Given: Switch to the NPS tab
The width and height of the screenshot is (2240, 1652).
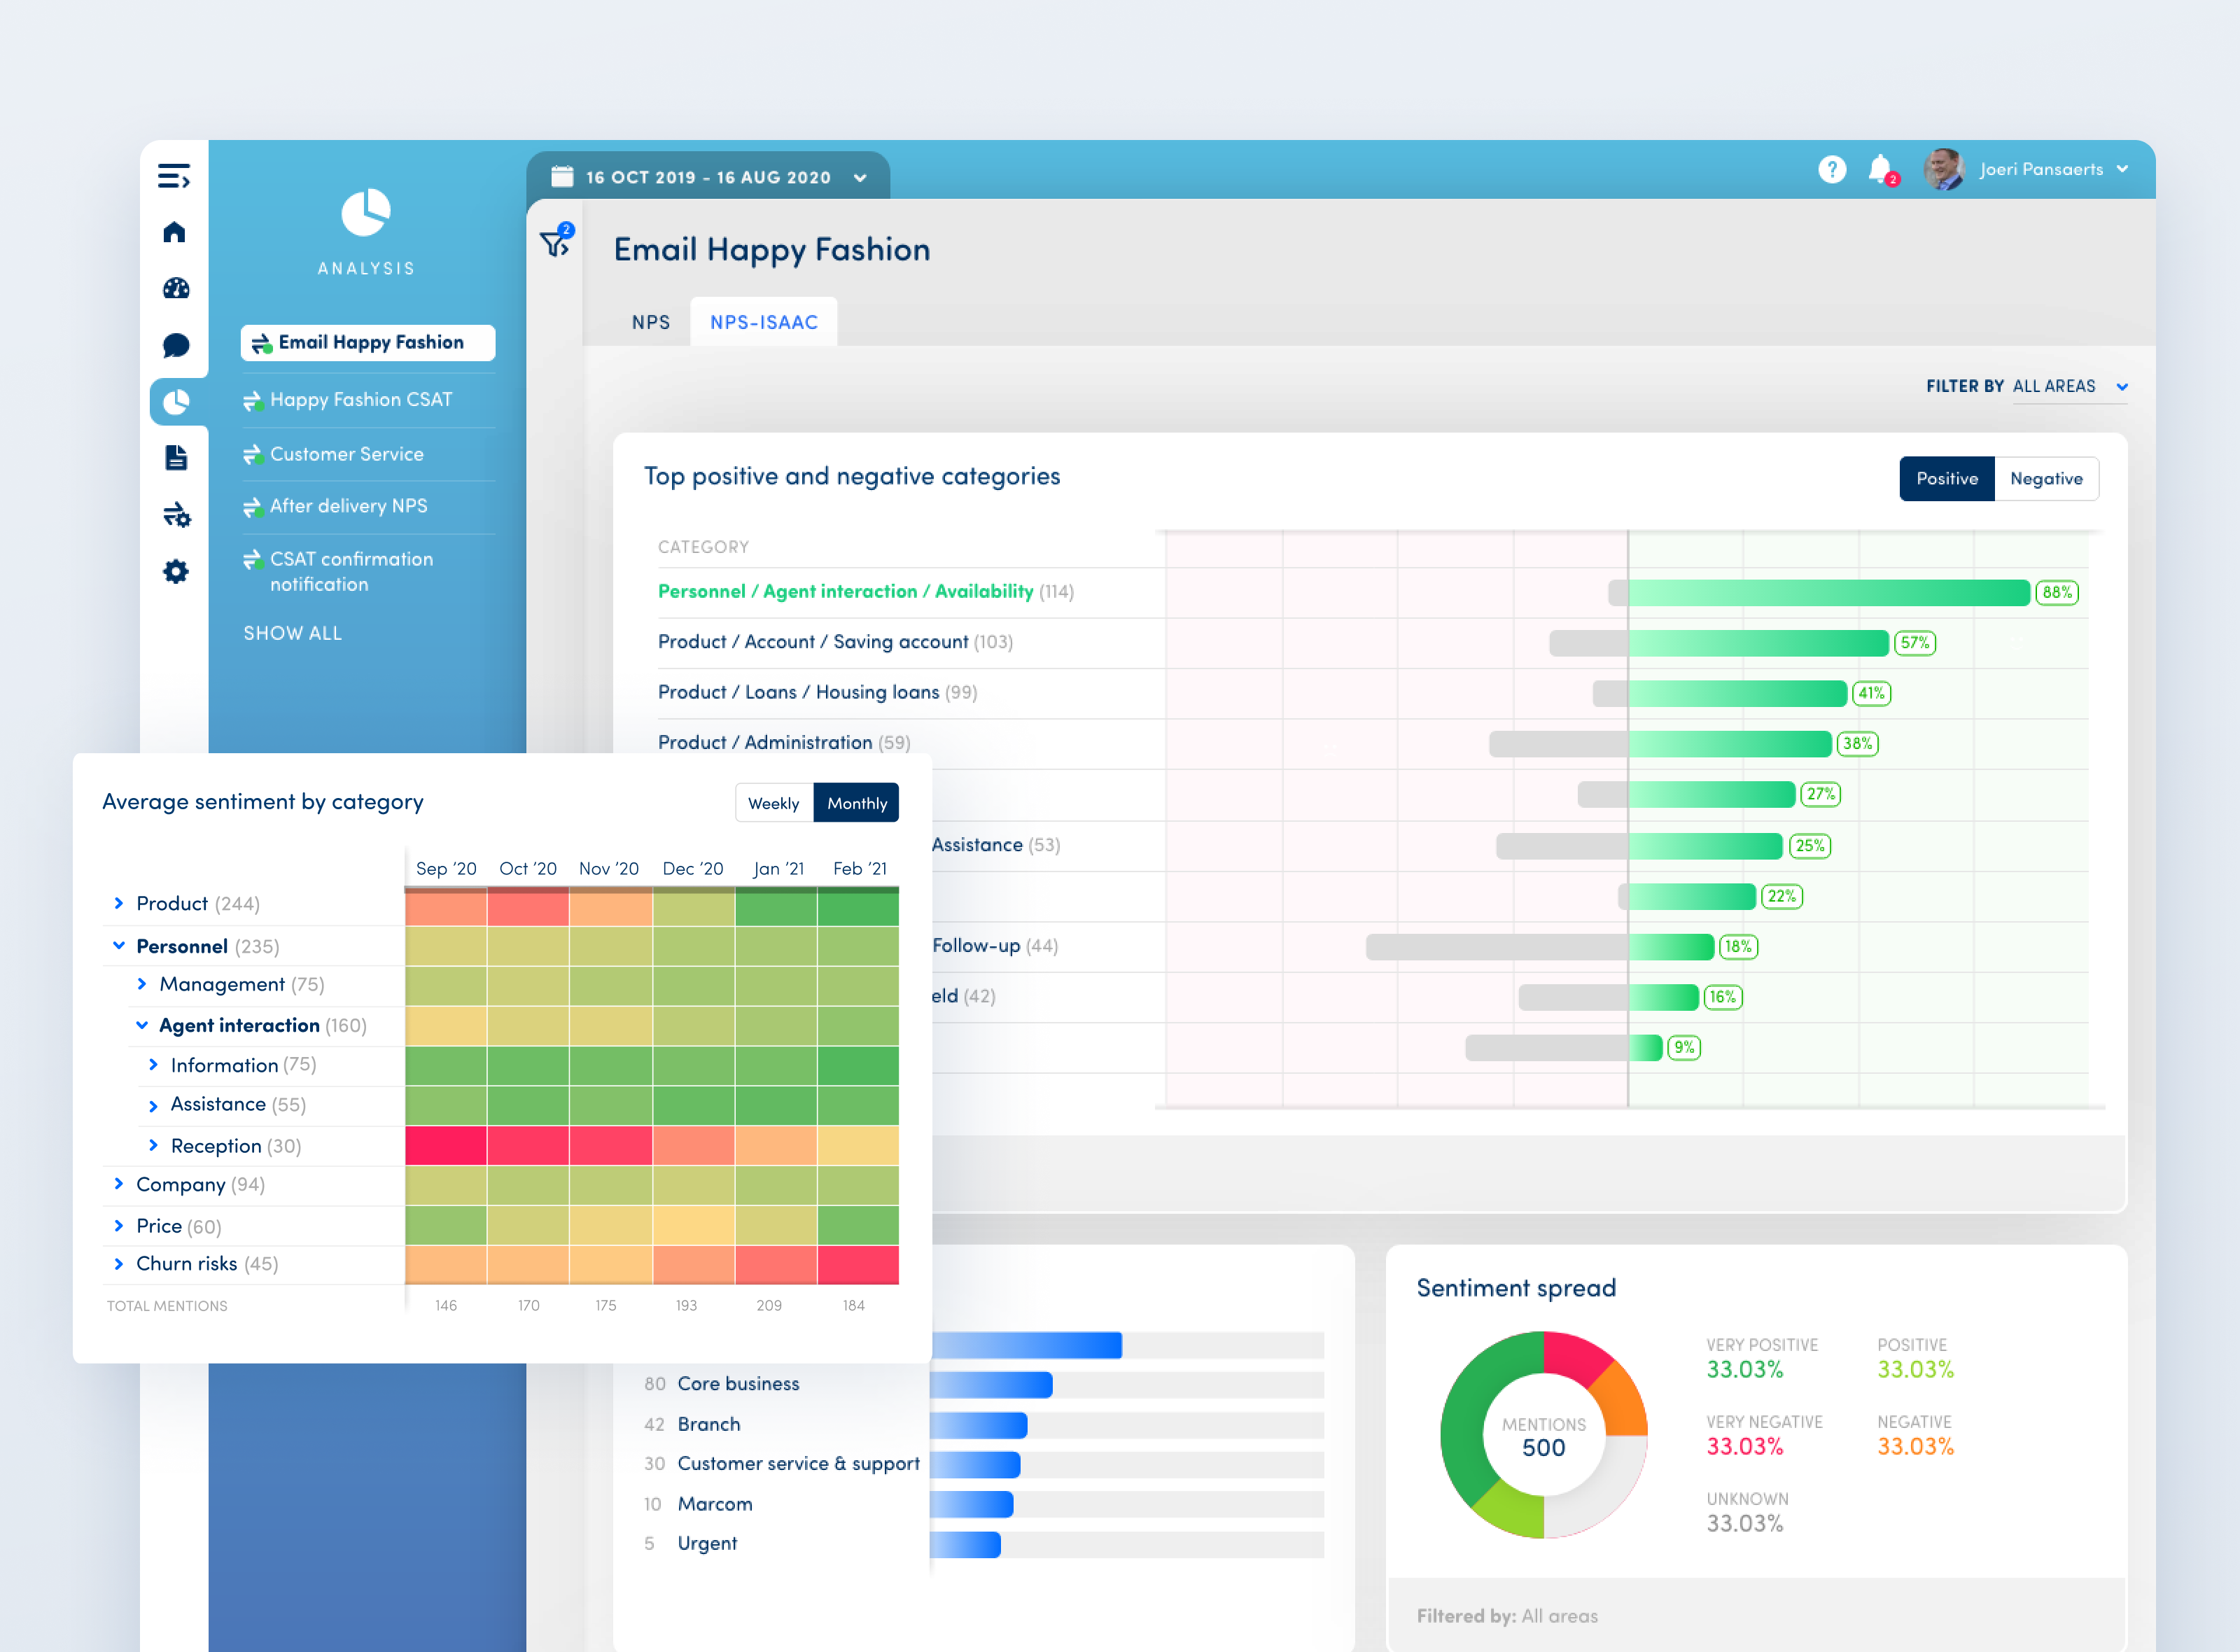Looking at the screenshot, I should pyautogui.click(x=651, y=321).
